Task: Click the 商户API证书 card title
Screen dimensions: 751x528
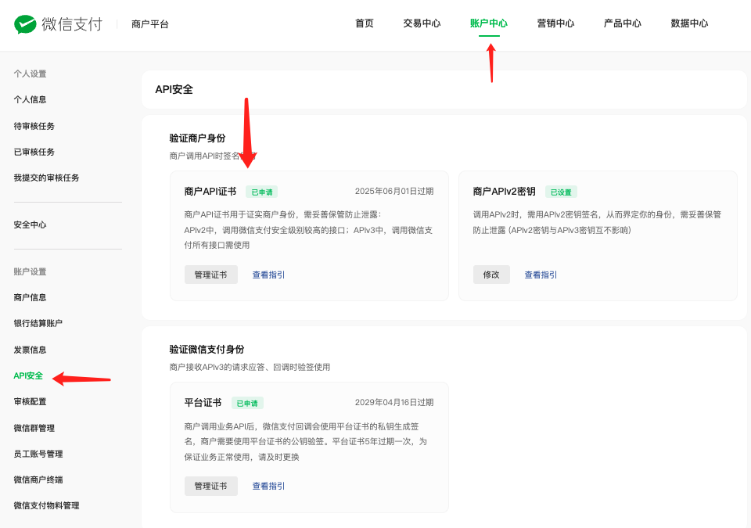Action: [210, 192]
